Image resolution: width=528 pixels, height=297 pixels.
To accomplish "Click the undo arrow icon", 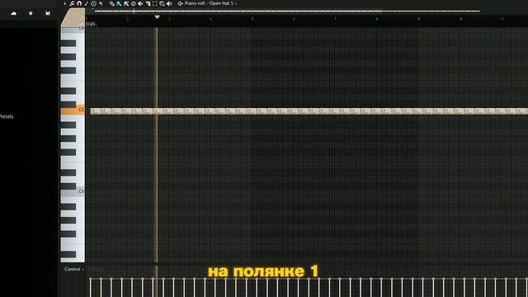I will pyautogui.click(x=101, y=3).
